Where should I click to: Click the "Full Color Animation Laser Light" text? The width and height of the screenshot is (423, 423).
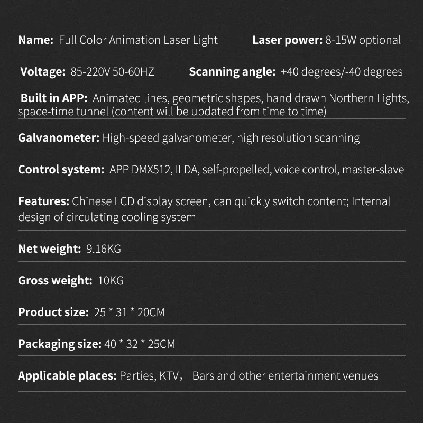pyautogui.click(x=138, y=40)
